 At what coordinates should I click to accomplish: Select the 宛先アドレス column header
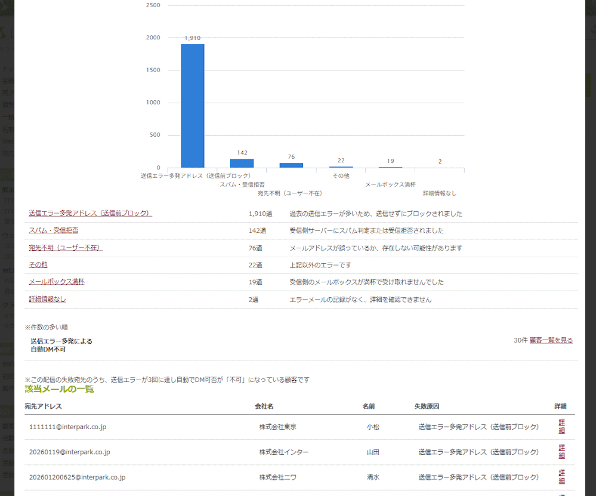click(x=44, y=406)
